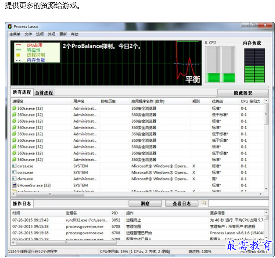Image resolution: width=275 pixels, height=258 pixels.
Task: Sort by 优先级 column header
Action: [x=225, y=101]
